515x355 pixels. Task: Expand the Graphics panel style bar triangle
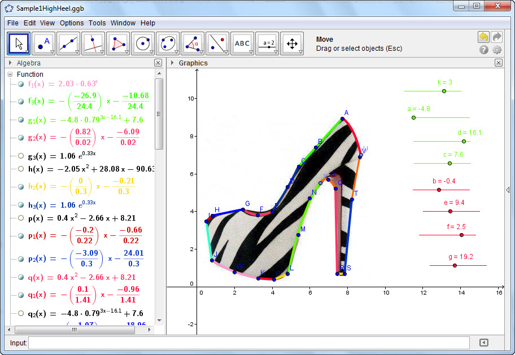point(172,63)
